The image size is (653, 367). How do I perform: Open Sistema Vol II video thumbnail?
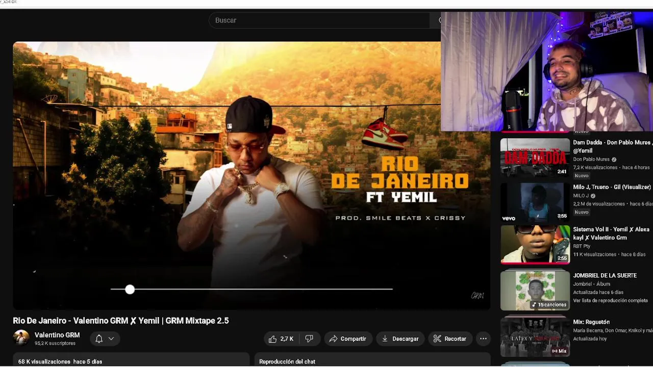535,245
